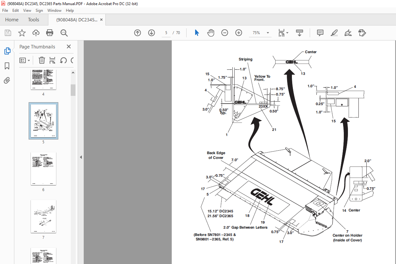
Task: Switch to the Tools tab
Action: [x=33, y=20]
